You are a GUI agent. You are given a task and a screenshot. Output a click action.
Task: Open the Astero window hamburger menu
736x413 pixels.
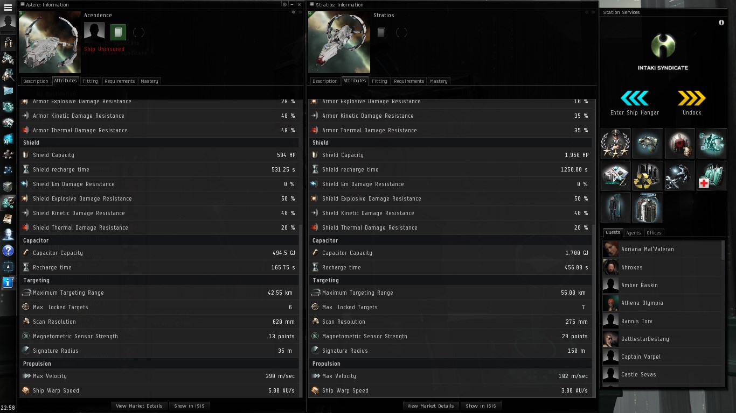click(x=23, y=4)
